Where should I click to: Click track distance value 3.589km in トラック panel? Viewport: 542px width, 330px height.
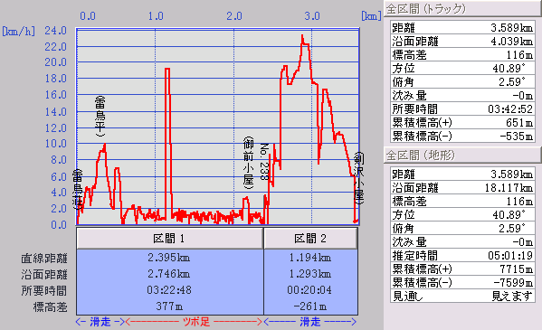(511, 27)
